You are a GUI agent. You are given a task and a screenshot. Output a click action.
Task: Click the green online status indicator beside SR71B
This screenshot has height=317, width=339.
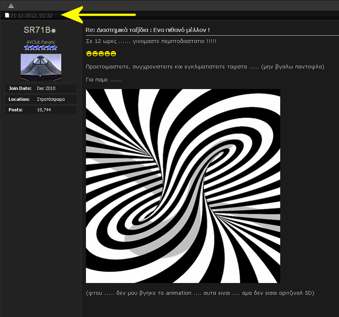[54, 31]
